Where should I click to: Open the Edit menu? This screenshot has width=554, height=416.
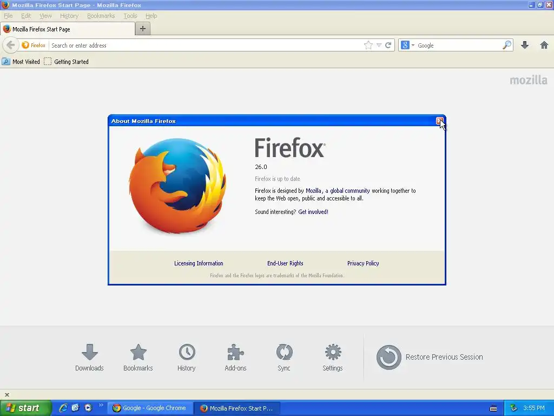pos(26,16)
